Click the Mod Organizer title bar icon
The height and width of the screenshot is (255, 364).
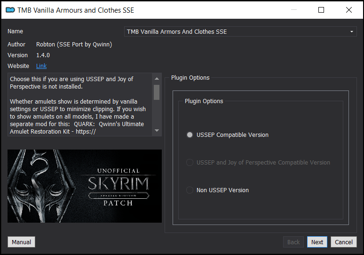[10, 10]
